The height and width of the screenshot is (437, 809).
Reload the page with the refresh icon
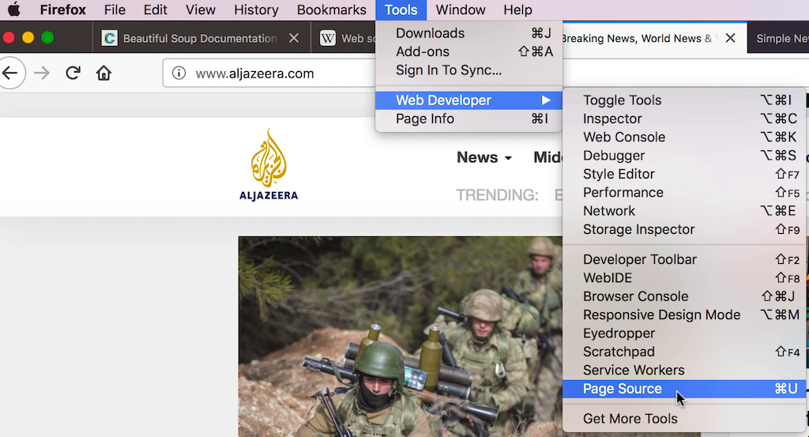(x=73, y=73)
